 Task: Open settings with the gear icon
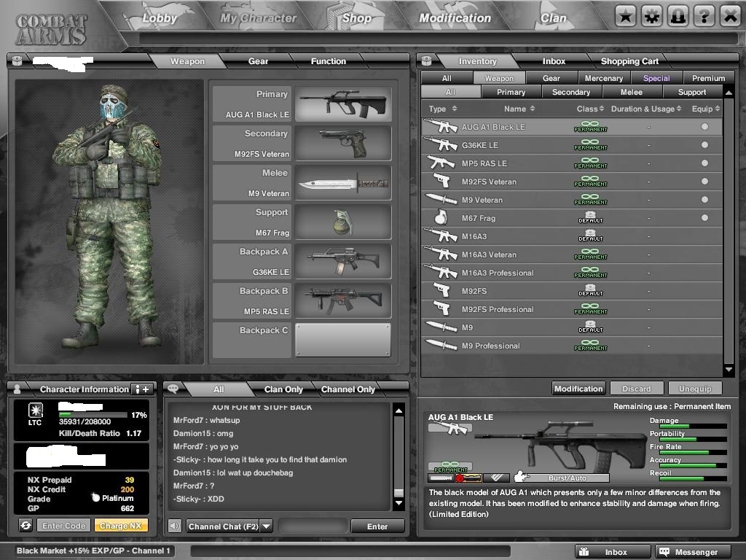point(652,17)
